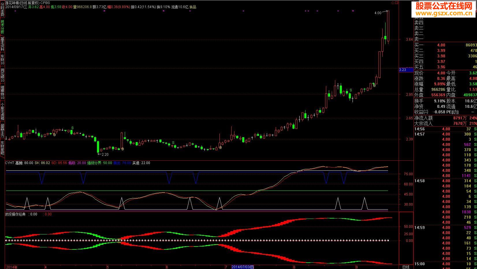
Task: Click the CPBS indicator label in the title
Action: pos(45,3)
